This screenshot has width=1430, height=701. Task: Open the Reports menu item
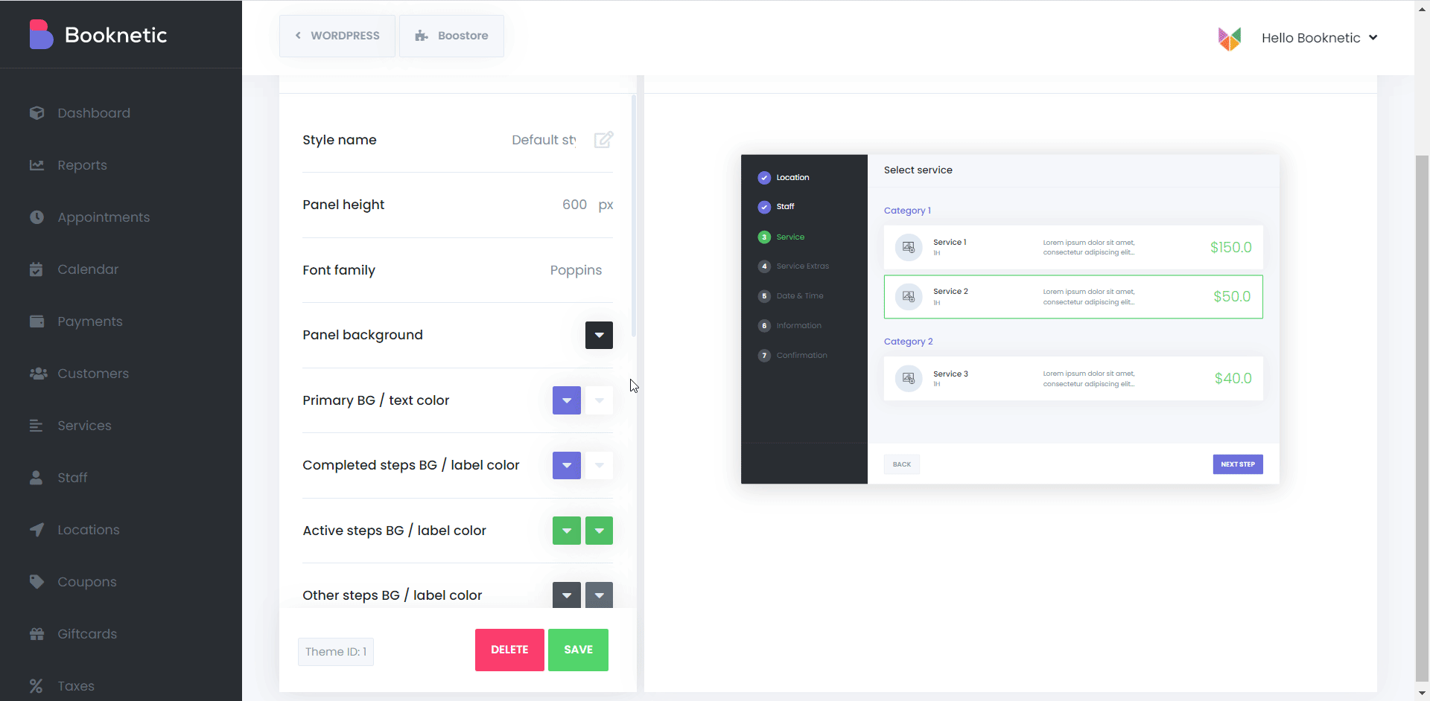tap(82, 165)
